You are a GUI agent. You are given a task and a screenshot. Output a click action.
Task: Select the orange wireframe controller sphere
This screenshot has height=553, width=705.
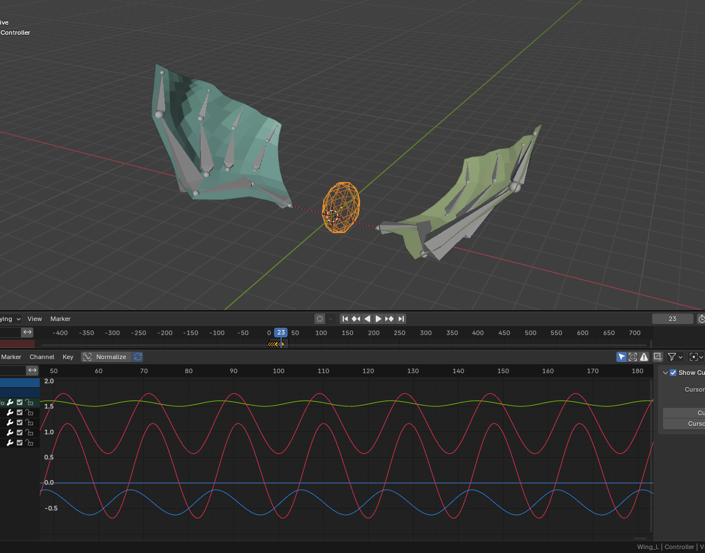[340, 207]
